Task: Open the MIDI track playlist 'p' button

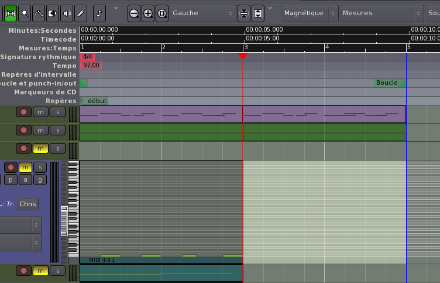Action: pos(11,179)
